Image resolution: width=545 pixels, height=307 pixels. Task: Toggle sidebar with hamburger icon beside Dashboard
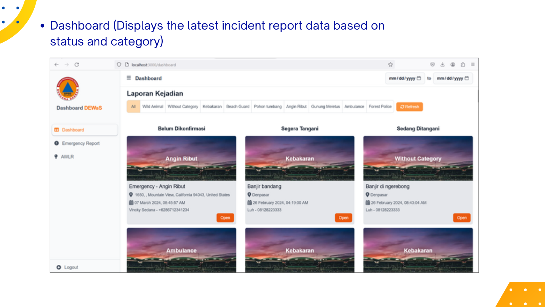coord(129,78)
